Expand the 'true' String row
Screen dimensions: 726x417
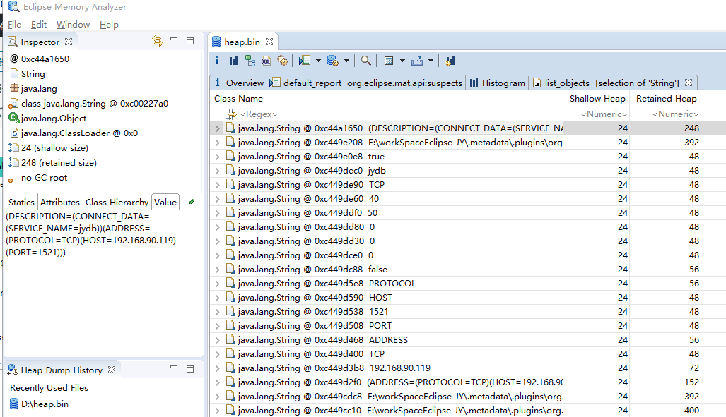coord(217,156)
